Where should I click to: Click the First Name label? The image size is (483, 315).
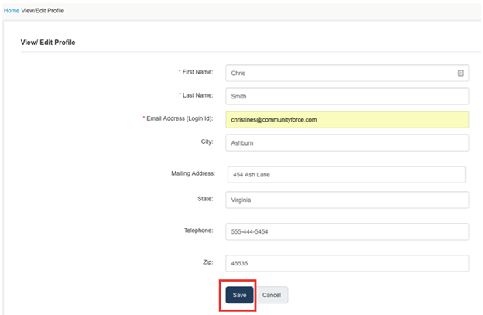tap(197, 72)
